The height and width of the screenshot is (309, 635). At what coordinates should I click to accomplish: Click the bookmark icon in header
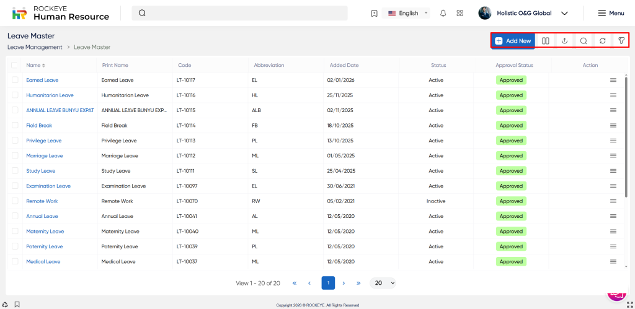coord(374,13)
